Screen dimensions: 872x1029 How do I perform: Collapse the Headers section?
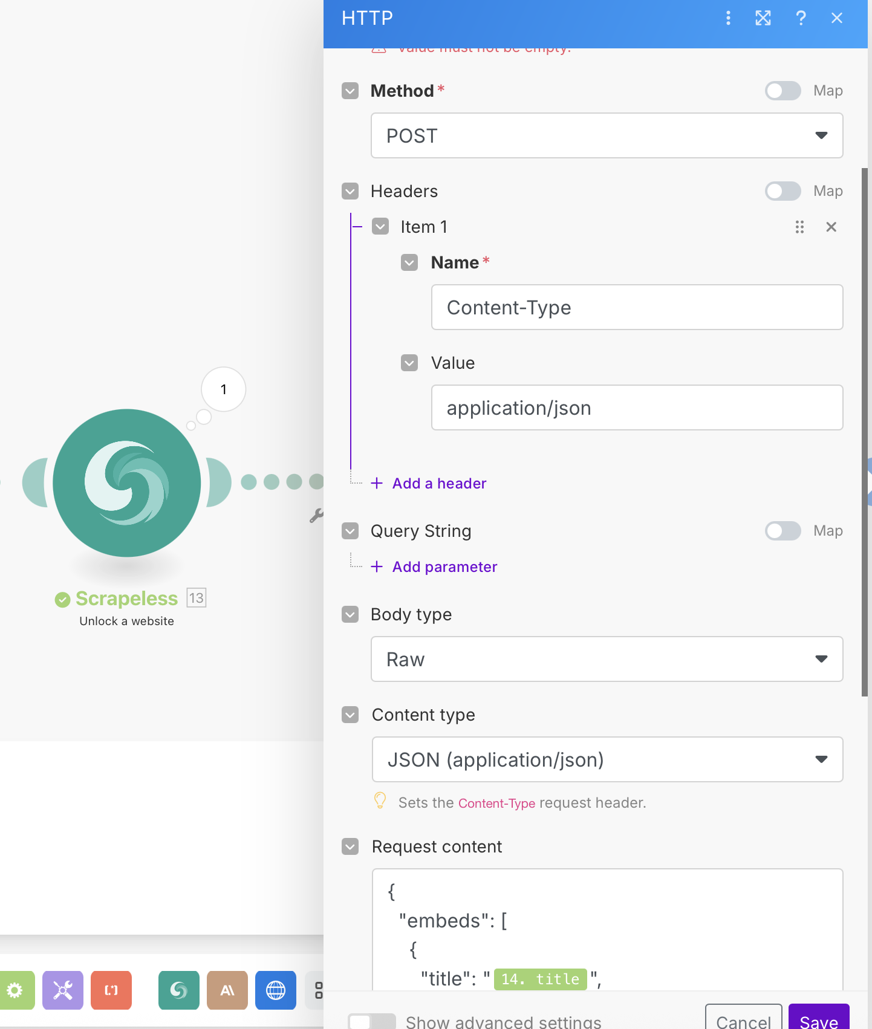[350, 191]
